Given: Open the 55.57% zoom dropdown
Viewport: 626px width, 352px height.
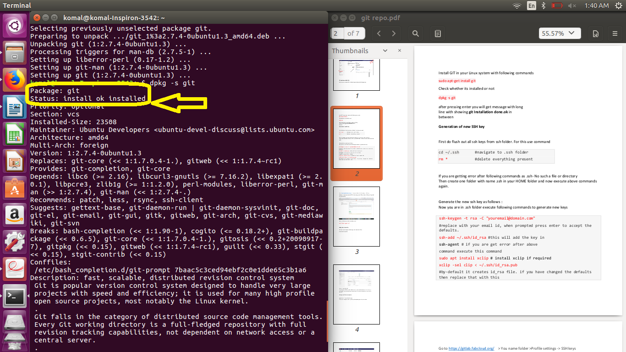Looking at the screenshot, I should pos(560,33).
